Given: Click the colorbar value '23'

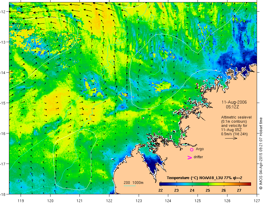Looking at the screenshot, I should (x=176, y=190).
